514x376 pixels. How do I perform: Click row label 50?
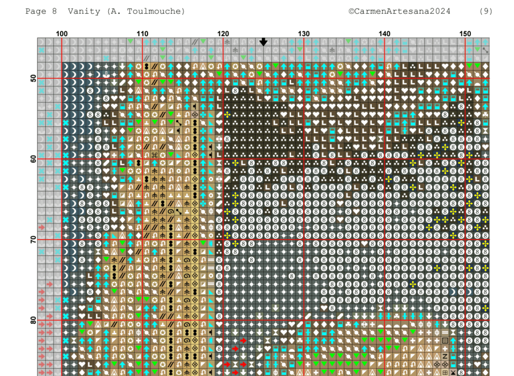[x=33, y=78]
